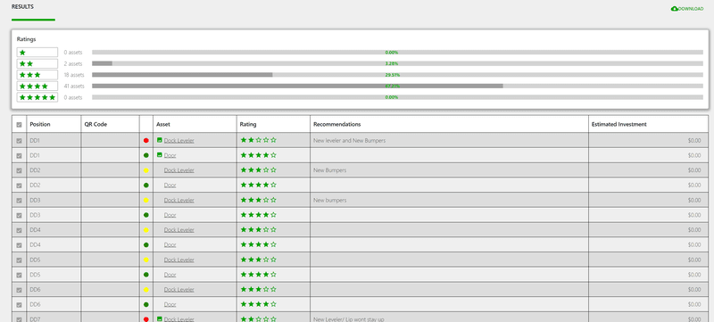714x322 pixels.
Task: Uncheck the DD2 Door row checkbox
Action: (x=19, y=186)
